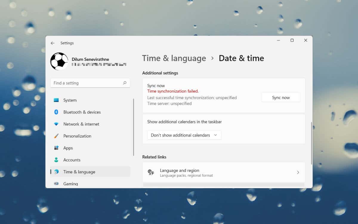Expand Language and region via its chevron
This screenshot has height=224, width=358.
(x=298, y=172)
